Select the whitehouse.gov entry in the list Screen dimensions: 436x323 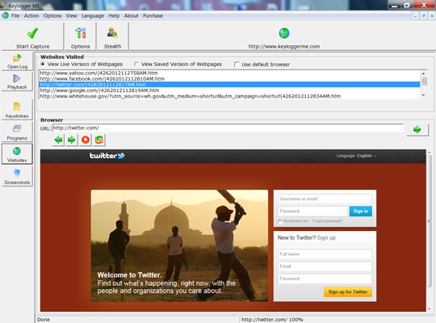pos(229,96)
